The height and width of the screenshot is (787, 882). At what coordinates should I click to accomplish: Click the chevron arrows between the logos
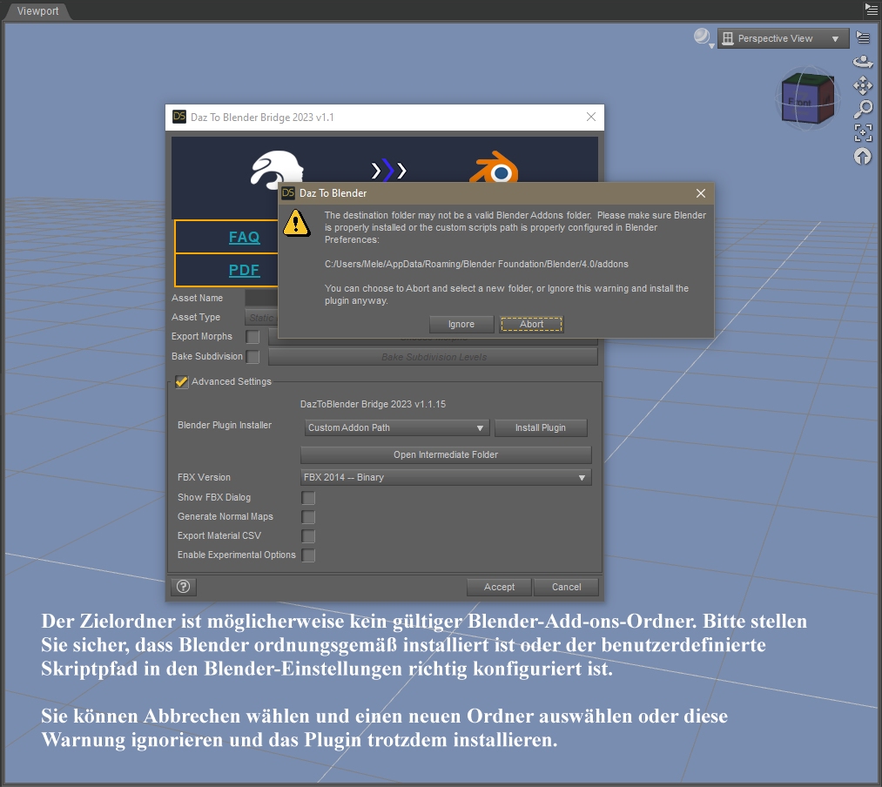pyautogui.click(x=388, y=170)
